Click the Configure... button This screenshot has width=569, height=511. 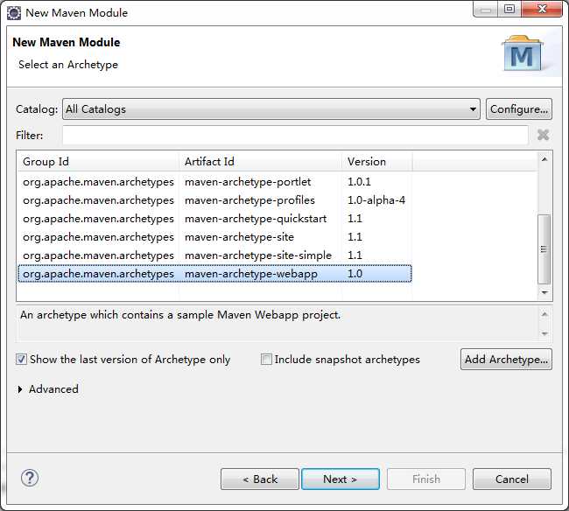(x=519, y=108)
